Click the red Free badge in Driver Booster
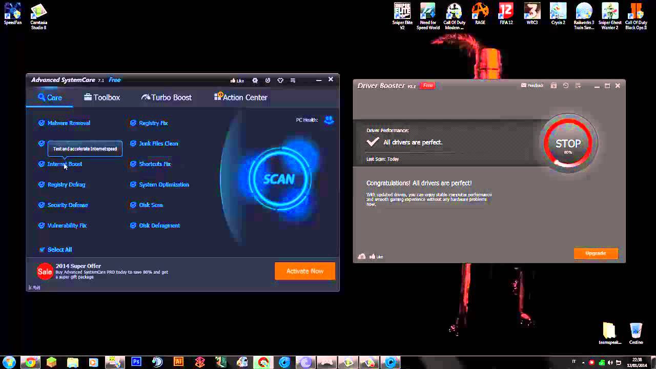 click(x=428, y=86)
